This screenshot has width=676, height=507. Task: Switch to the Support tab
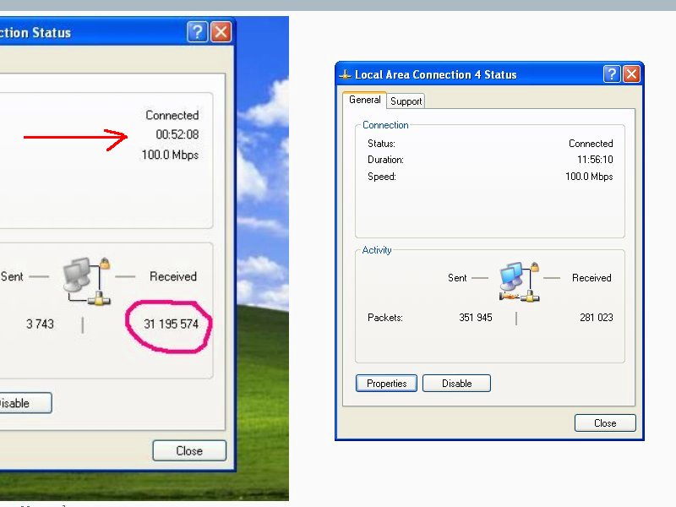pos(406,101)
